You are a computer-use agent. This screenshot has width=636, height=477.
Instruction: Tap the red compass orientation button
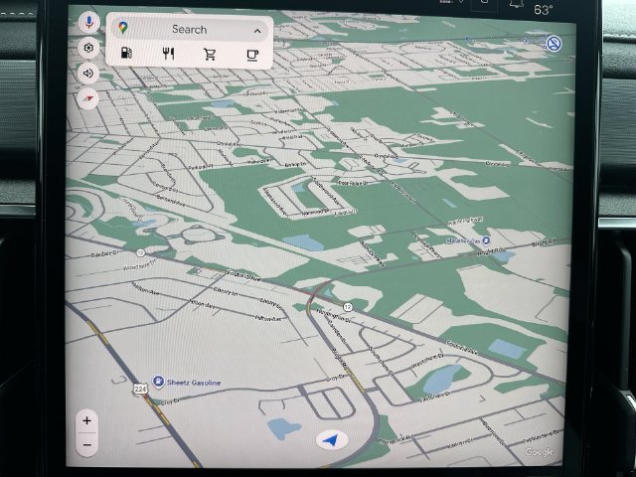point(88,98)
